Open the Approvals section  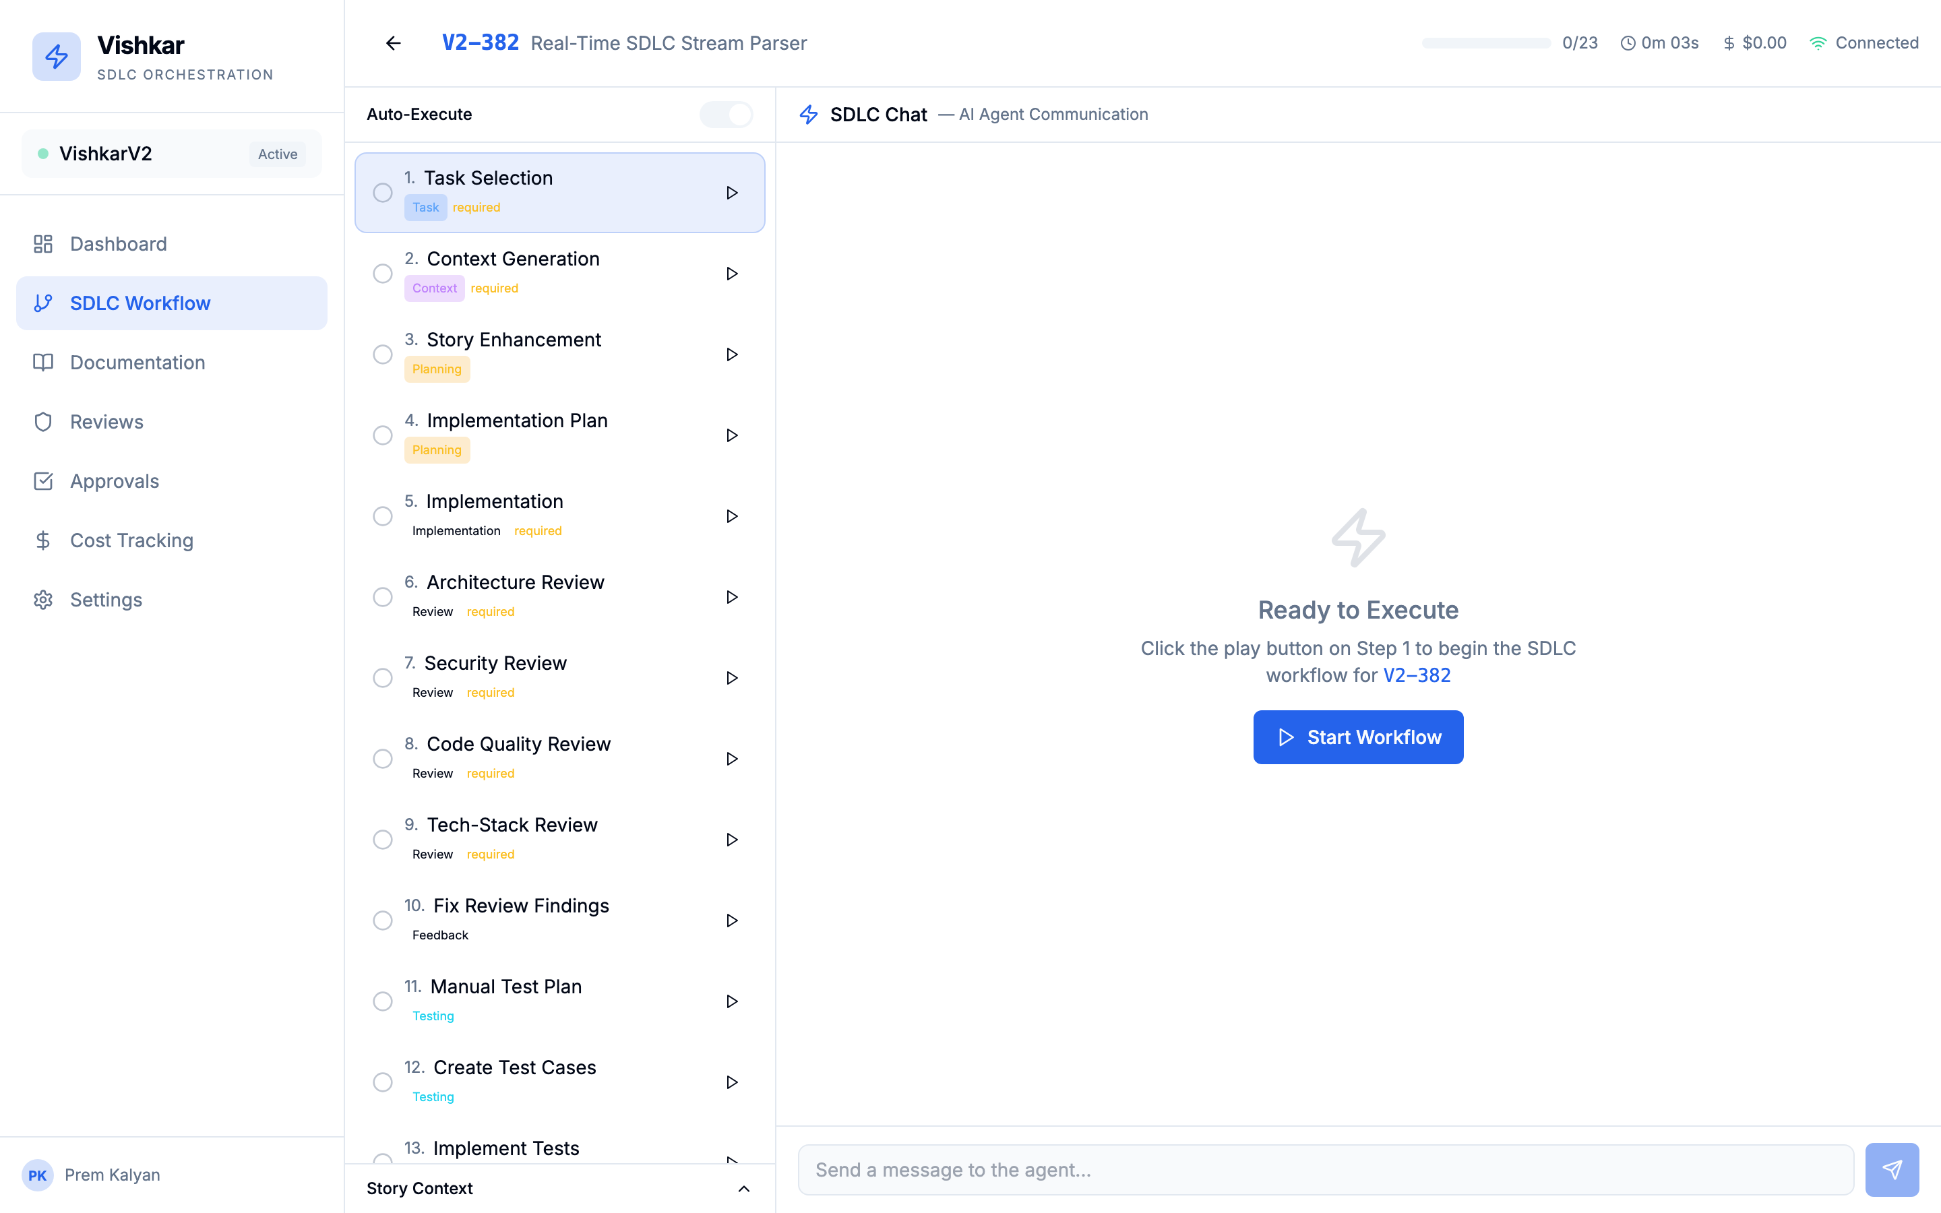[x=114, y=480]
